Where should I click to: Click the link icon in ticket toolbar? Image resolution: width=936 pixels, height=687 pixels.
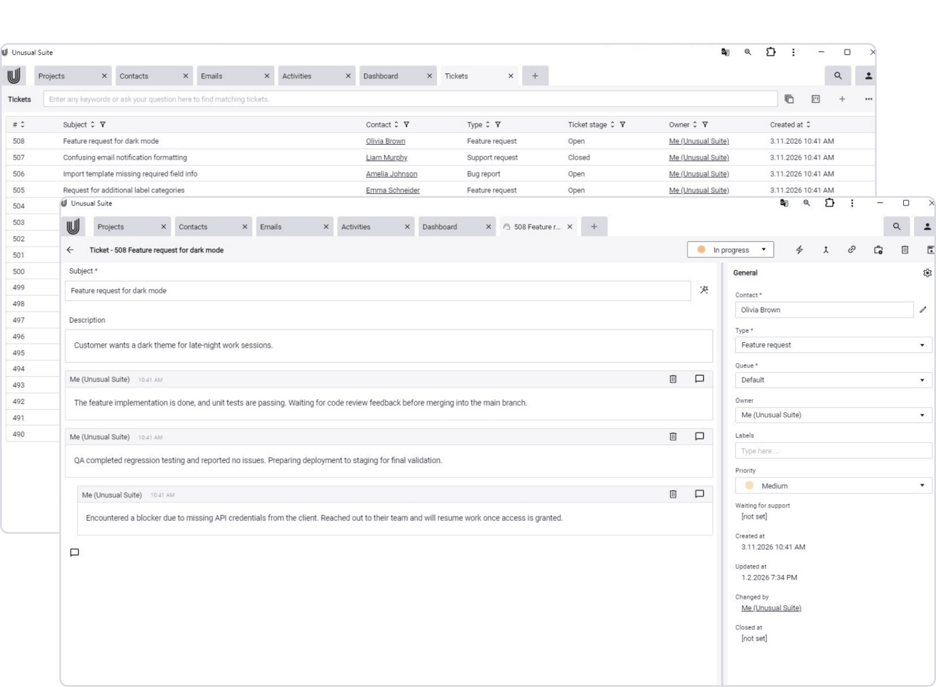click(x=852, y=250)
